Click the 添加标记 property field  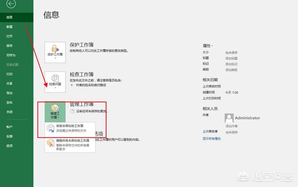point(231,64)
